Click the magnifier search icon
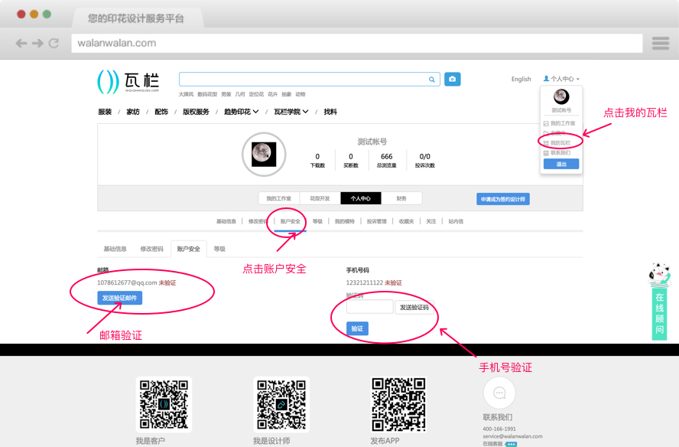679x447 pixels. 431,79
